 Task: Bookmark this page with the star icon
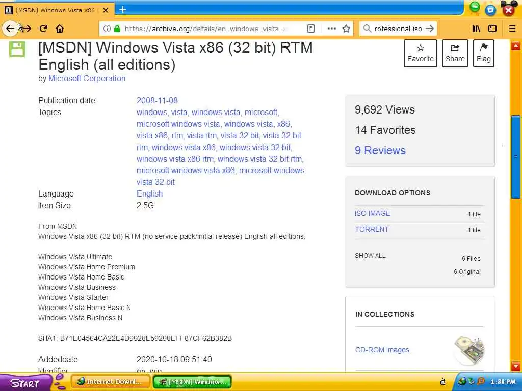tap(346, 29)
